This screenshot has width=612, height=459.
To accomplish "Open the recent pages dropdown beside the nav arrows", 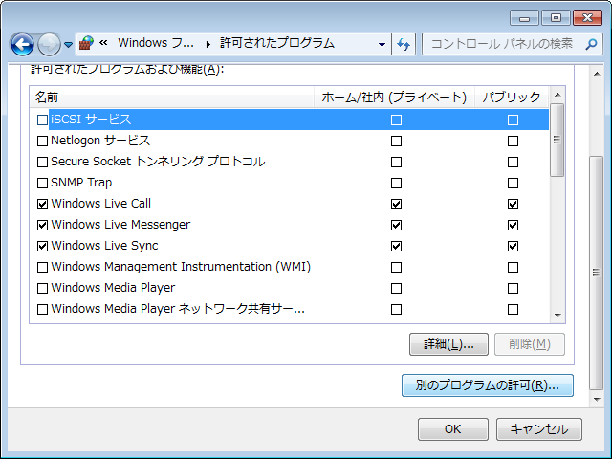I will [x=68, y=45].
